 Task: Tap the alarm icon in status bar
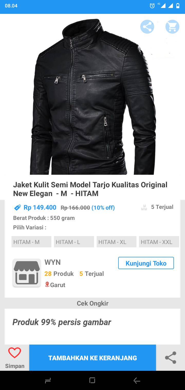[152, 6]
